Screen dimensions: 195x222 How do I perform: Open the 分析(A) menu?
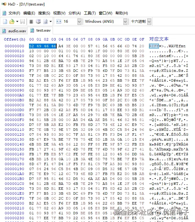click(x=75, y=13)
